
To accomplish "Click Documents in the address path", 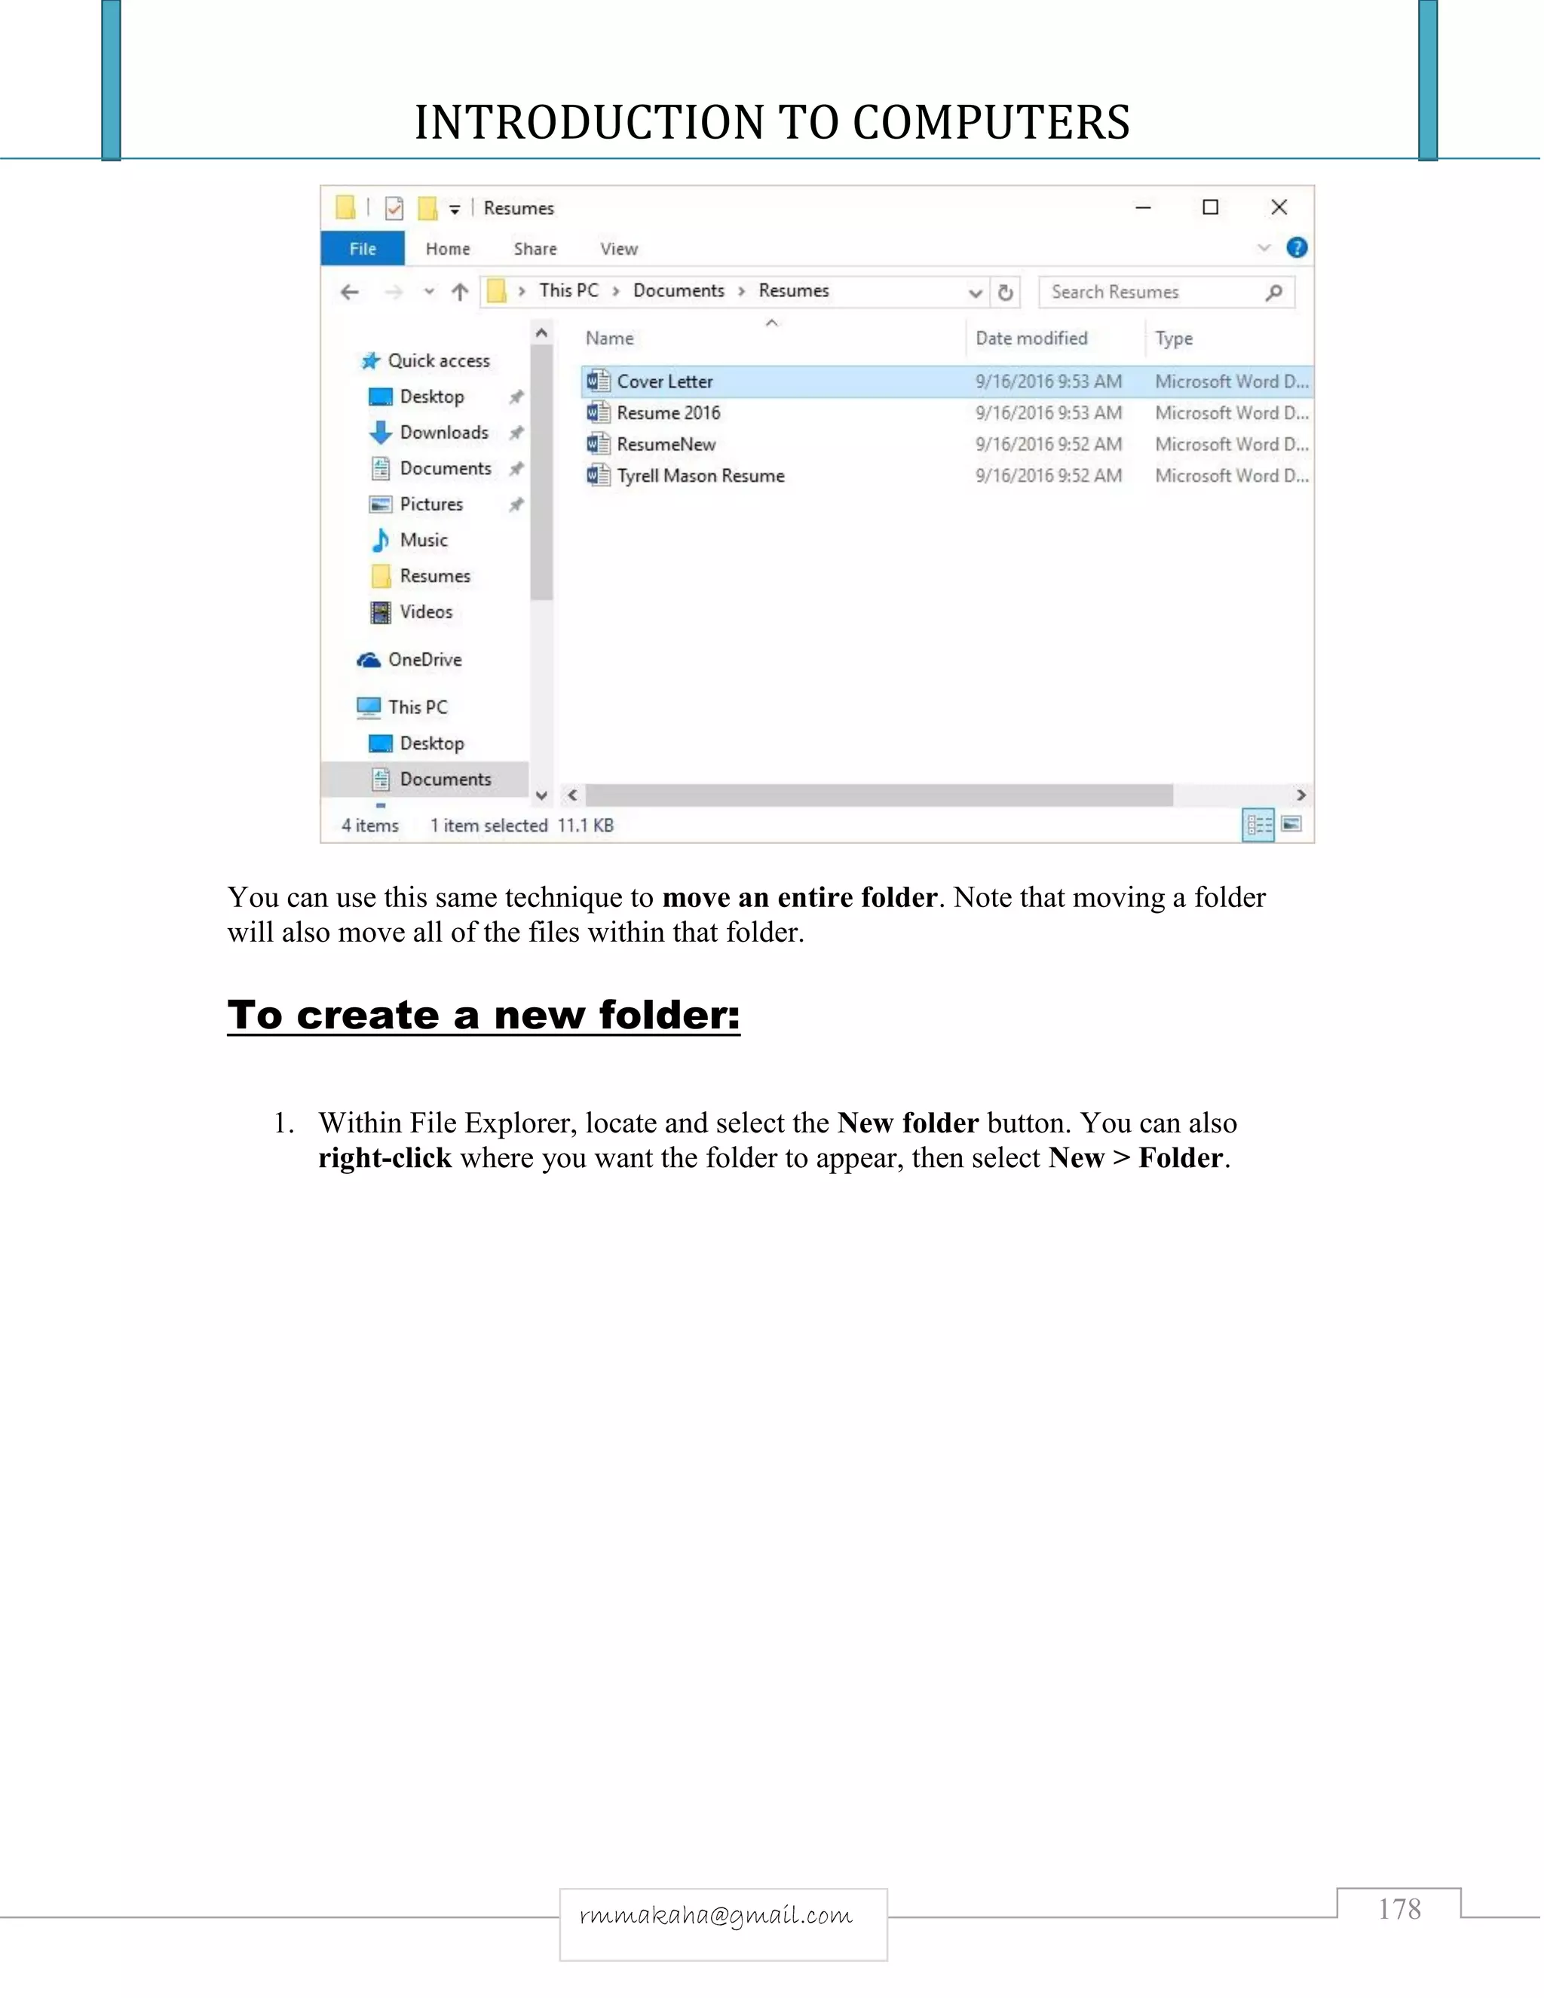I will point(679,291).
